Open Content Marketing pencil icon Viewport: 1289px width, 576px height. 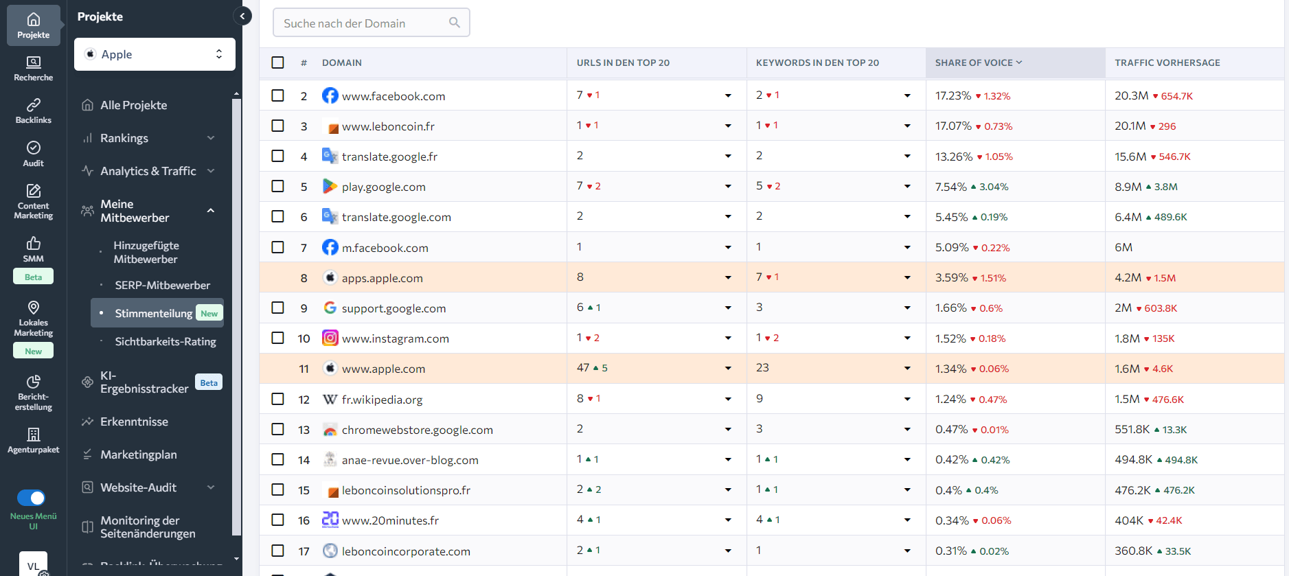pos(33,190)
